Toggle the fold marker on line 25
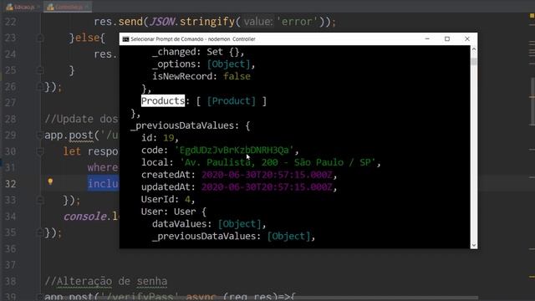535x301 pixels. (40, 70)
